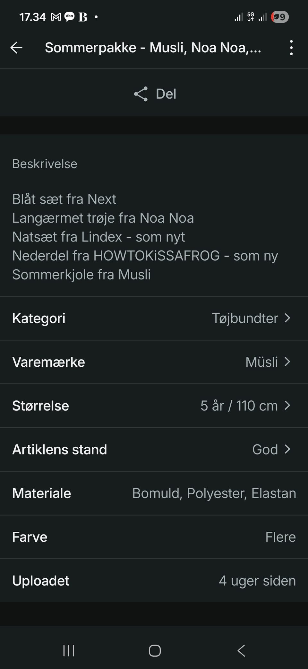308x669 pixels.
Task: Tap the dba chat notification icon
Action: click(69, 17)
